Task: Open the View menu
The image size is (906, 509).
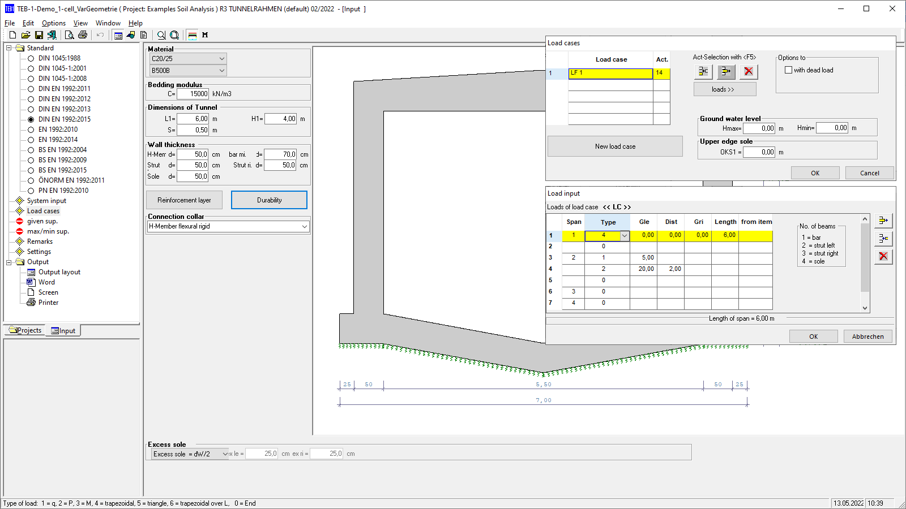Action: 80,23
